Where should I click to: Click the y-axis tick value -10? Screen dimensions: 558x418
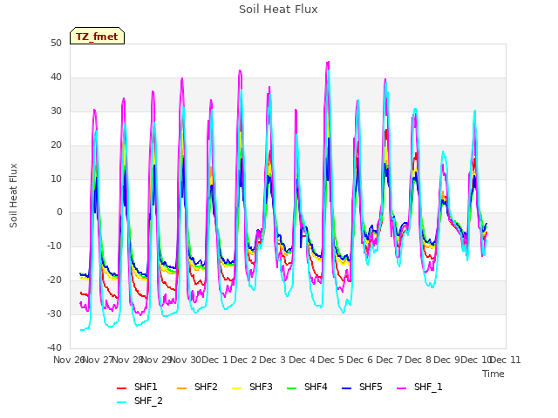54,246
